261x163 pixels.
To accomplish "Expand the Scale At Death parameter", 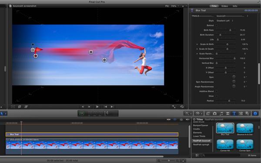I will coord(197,49).
